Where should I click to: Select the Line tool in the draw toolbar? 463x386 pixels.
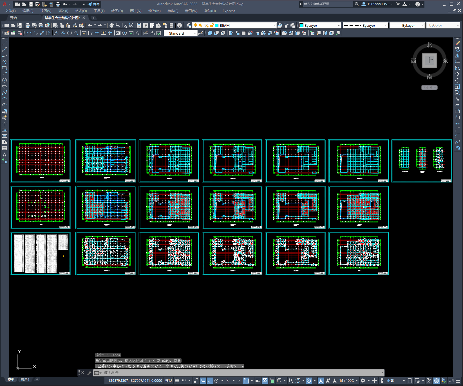pyautogui.click(x=5, y=43)
